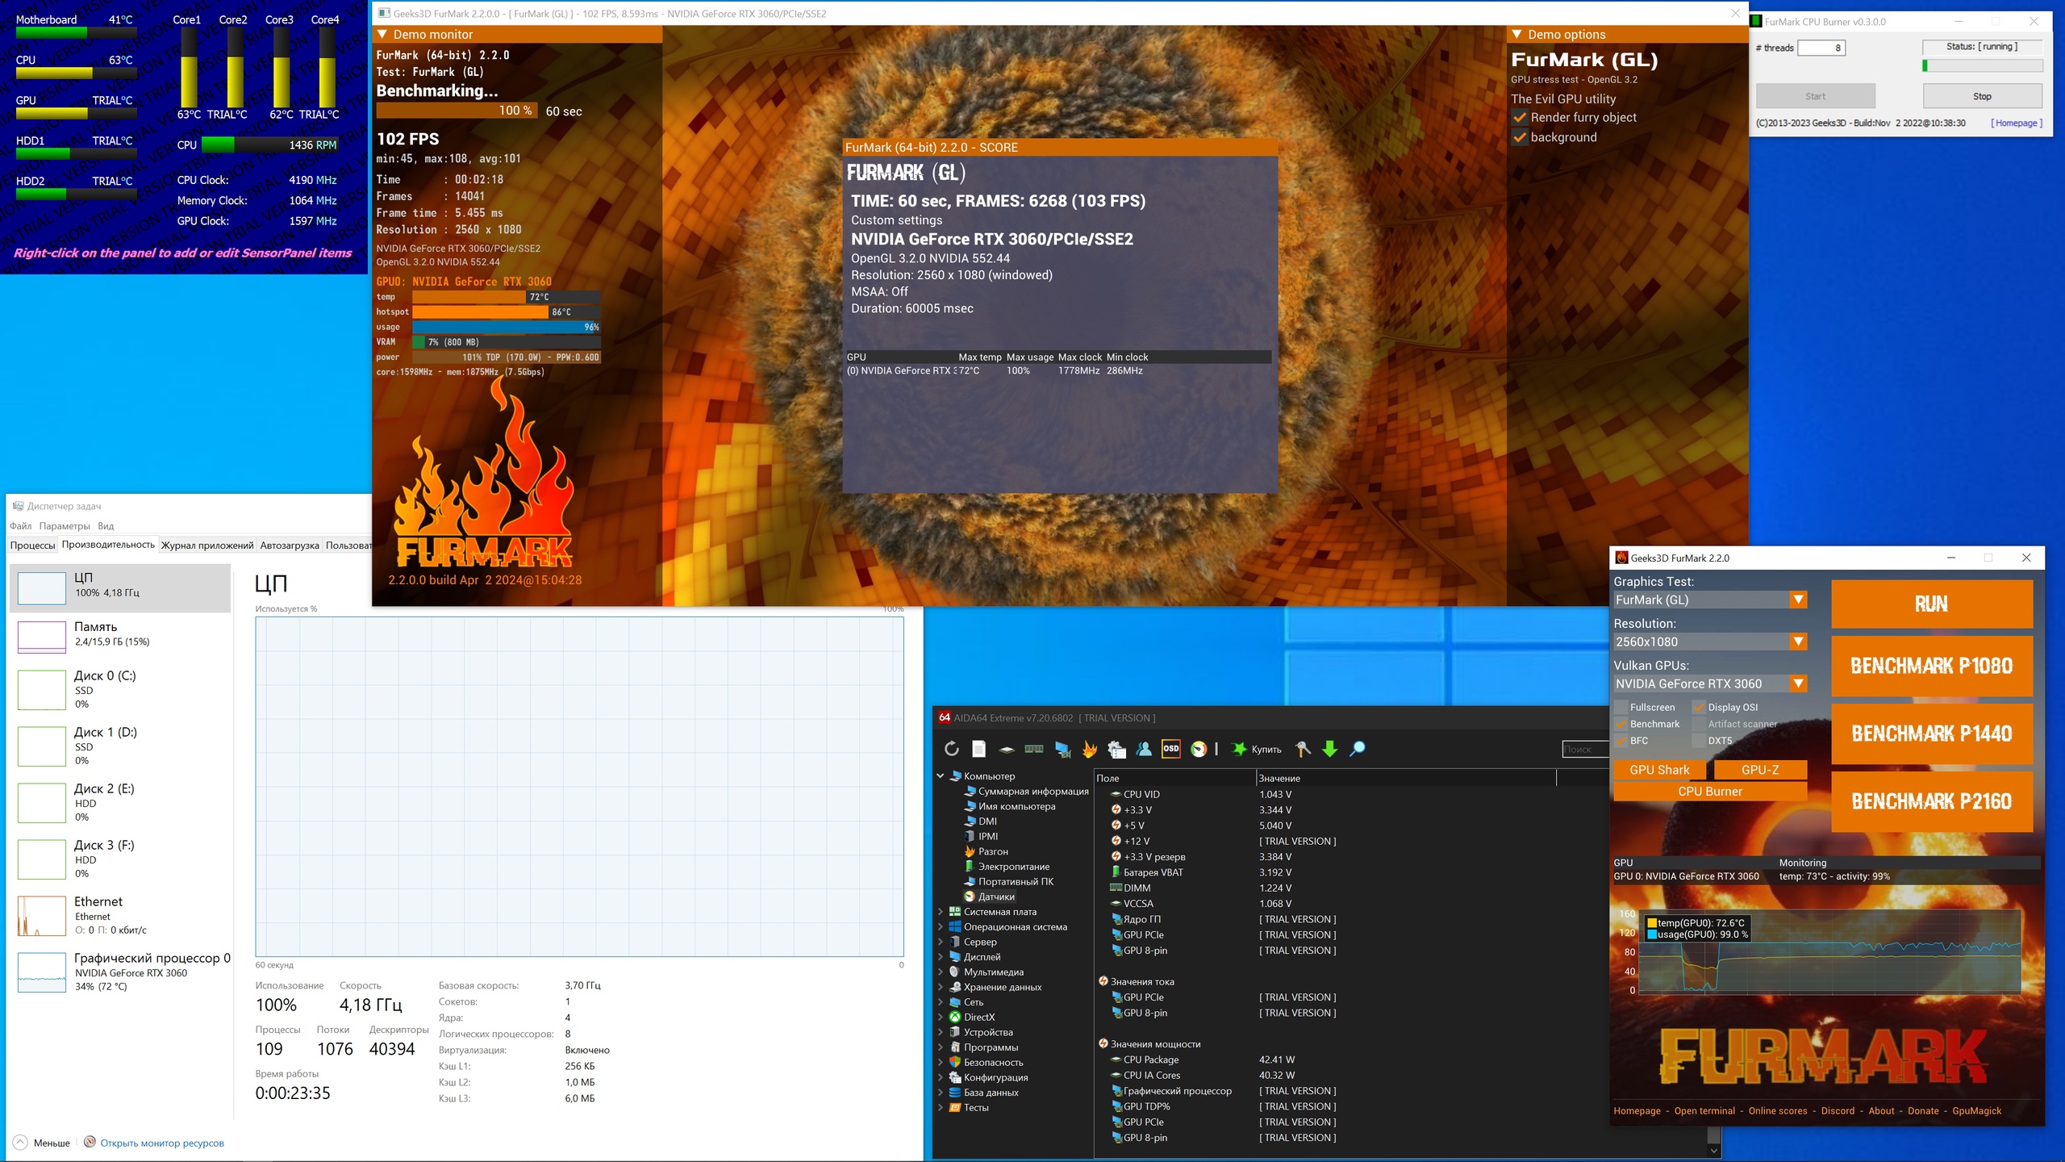Expand the Системная плата tree node
The height and width of the screenshot is (1162, 2065).
pyautogui.click(x=941, y=912)
